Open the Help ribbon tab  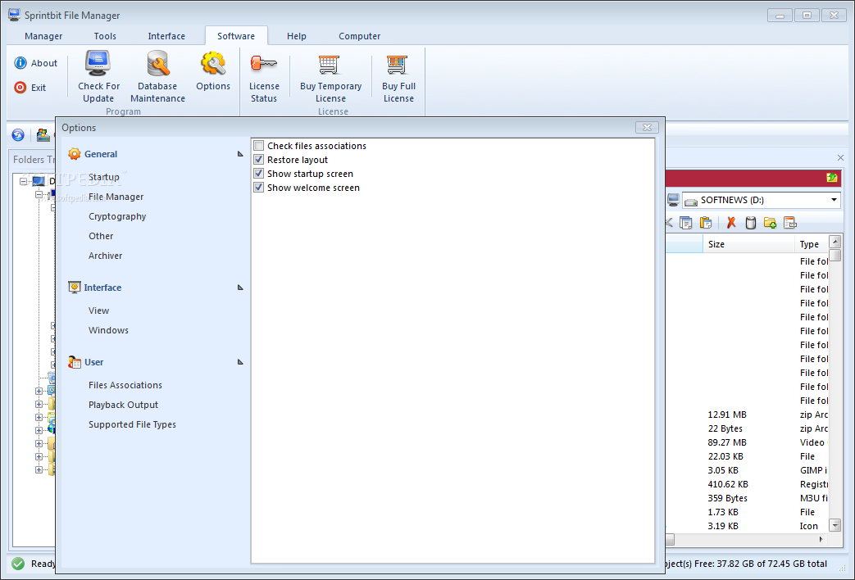pos(297,36)
